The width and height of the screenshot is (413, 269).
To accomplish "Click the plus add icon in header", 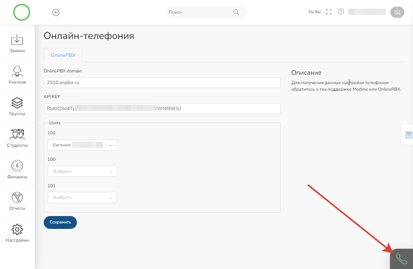I will [x=56, y=12].
